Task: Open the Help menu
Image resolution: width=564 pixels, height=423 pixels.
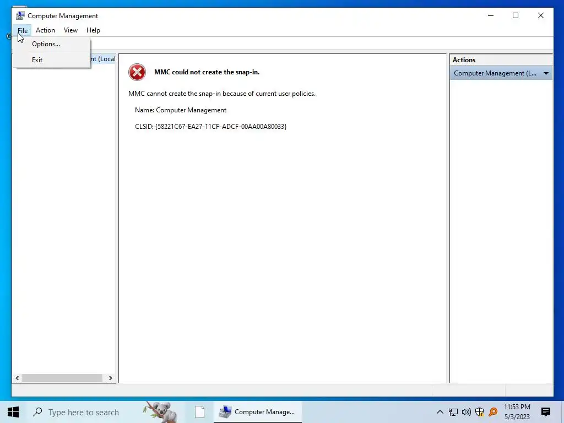Action: coord(93,31)
